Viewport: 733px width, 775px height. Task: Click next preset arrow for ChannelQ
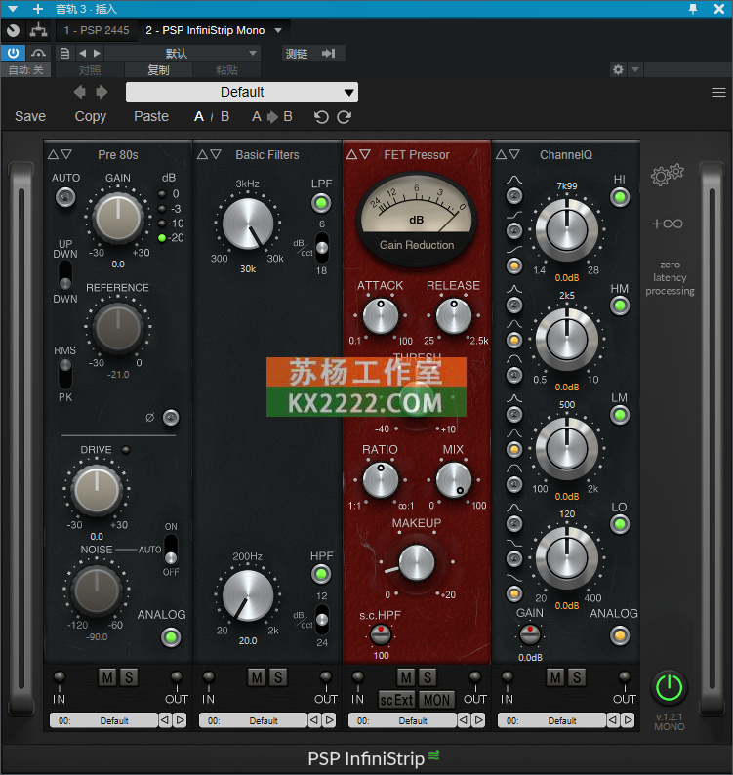pos(628,720)
